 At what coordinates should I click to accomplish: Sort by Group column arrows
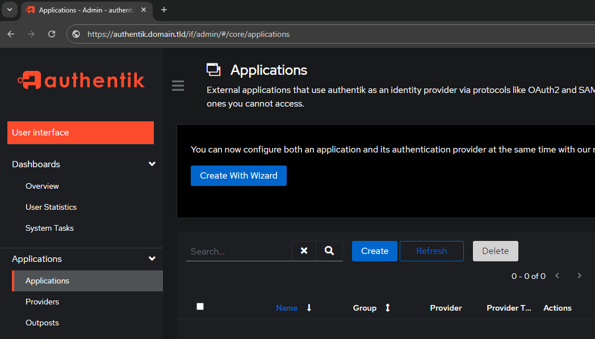(x=387, y=308)
